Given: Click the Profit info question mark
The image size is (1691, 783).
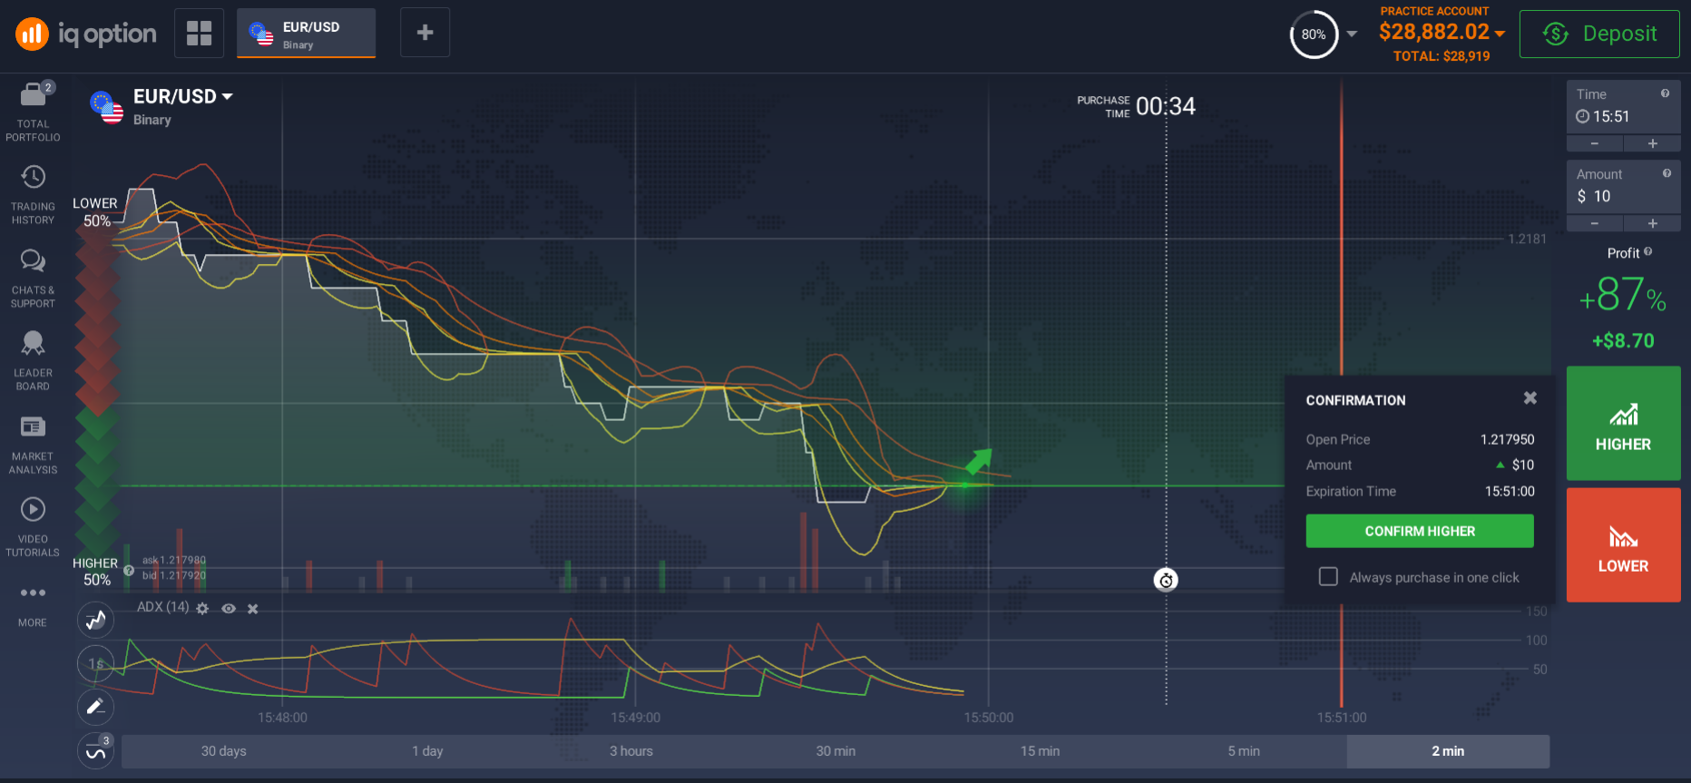Looking at the screenshot, I should (1647, 252).
